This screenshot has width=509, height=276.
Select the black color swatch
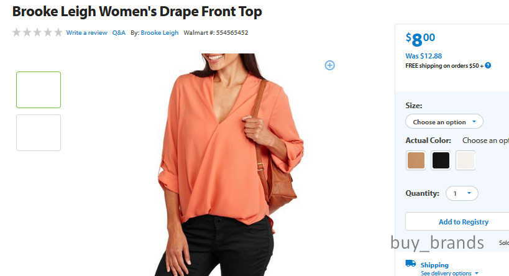tap(441, 160)
